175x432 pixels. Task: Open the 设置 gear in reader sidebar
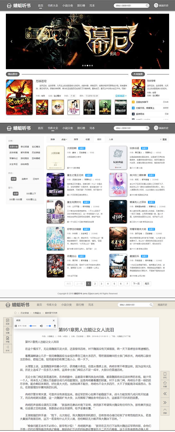[x=8, y=330]
